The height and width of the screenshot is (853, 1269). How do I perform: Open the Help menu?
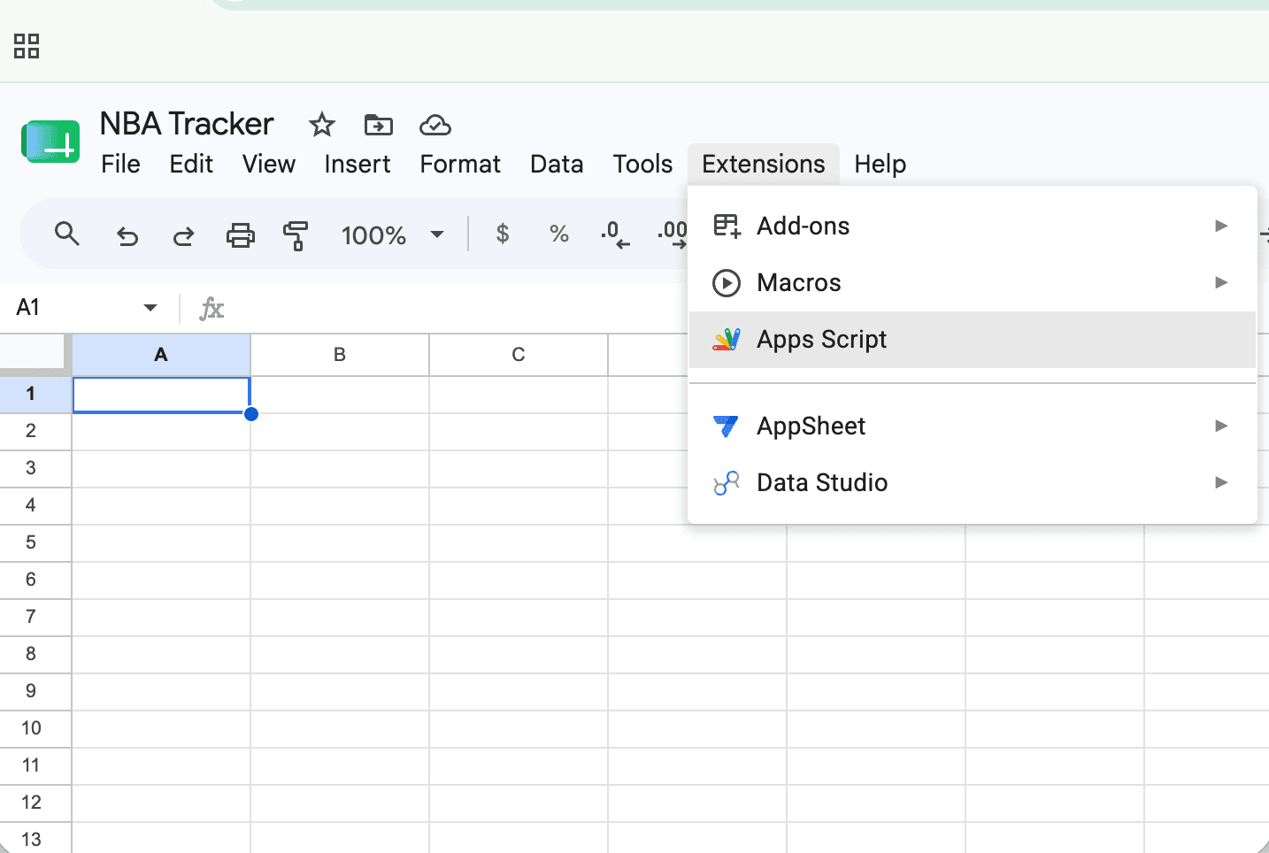pyautogui.click(x=880, y=165)
